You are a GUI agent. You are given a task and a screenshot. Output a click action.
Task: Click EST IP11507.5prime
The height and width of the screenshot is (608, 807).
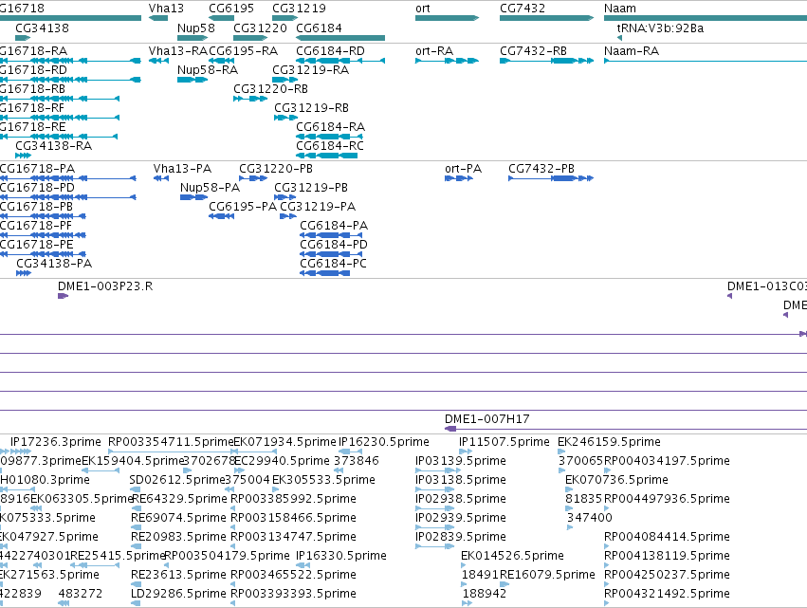click(x=504, y=442)
